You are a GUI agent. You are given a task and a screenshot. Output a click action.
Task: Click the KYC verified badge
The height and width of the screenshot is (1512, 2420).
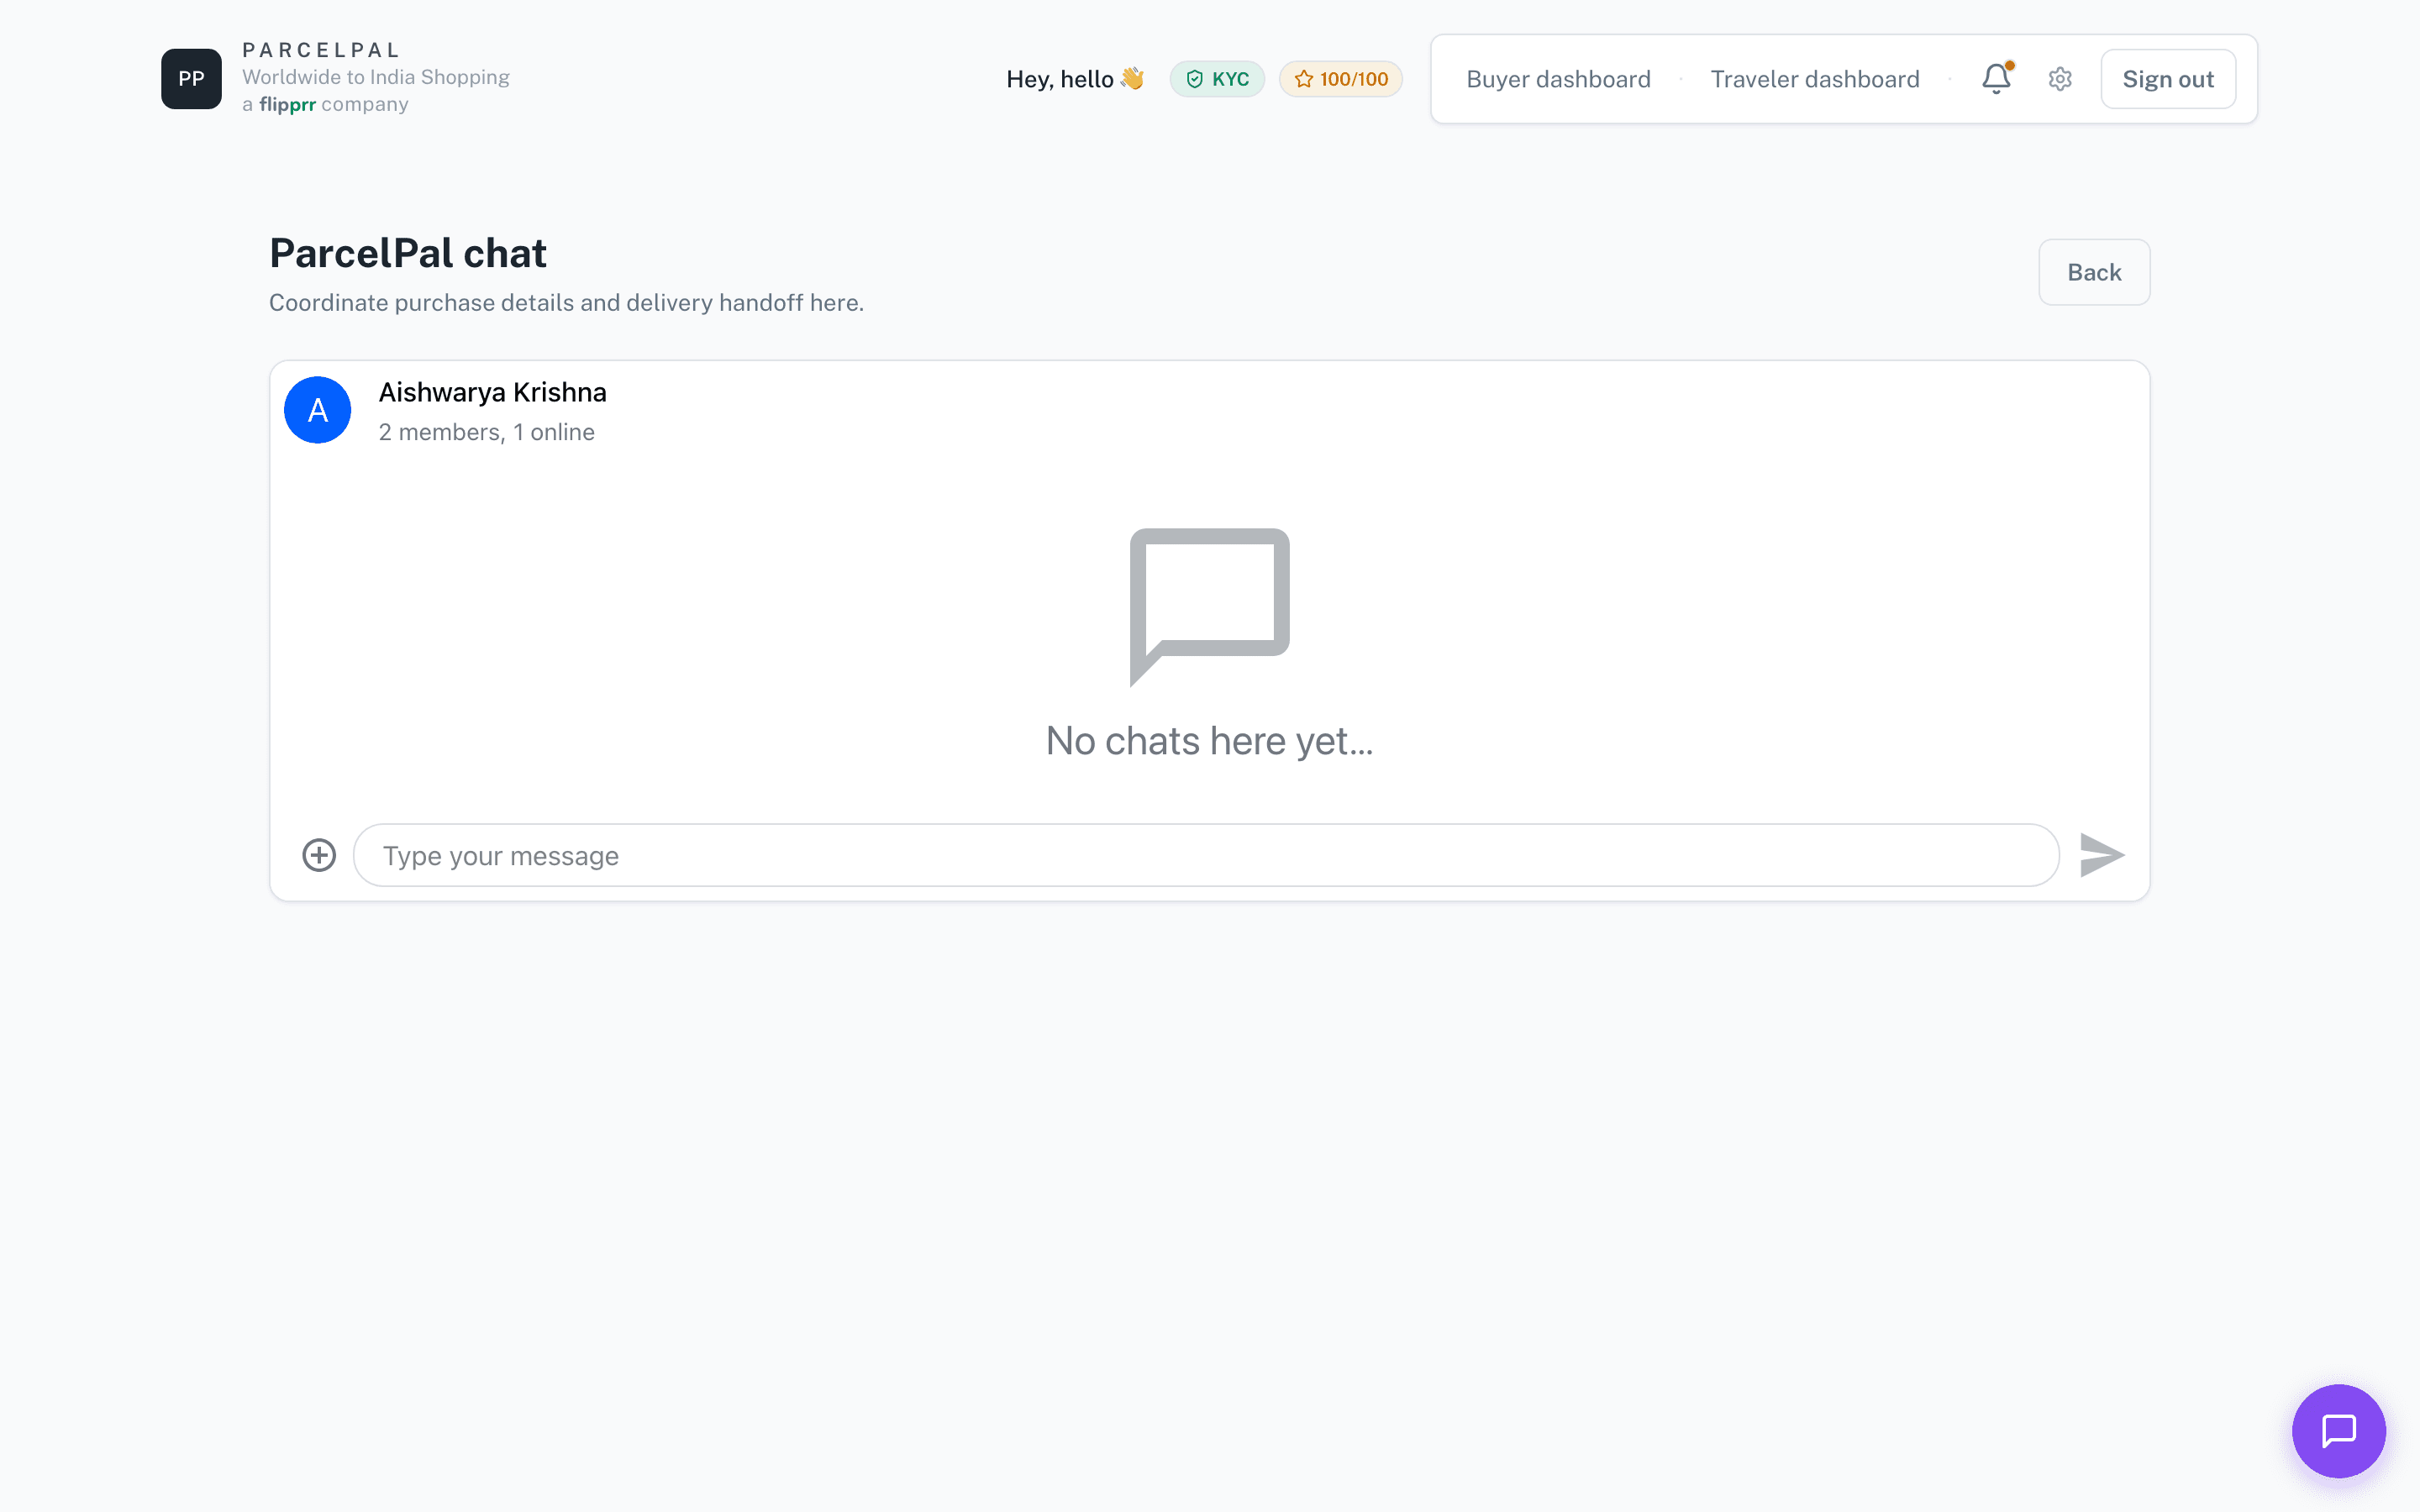[1217, 79]
